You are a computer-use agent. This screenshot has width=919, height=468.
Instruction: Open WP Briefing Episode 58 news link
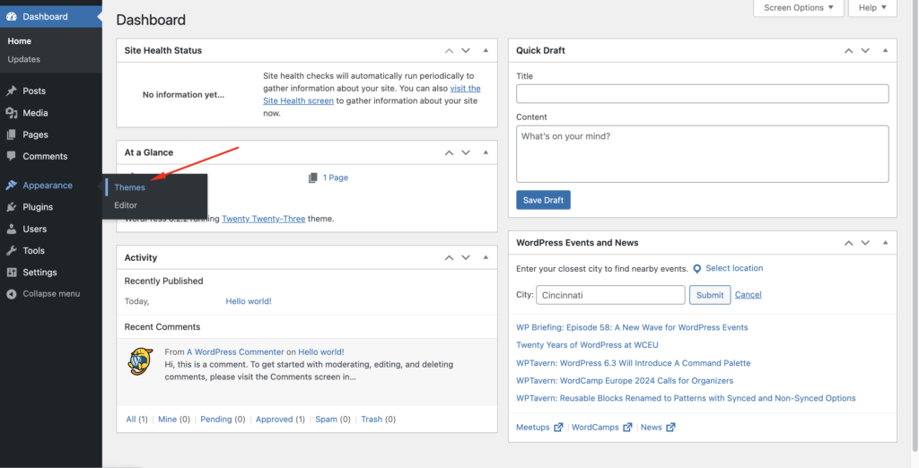click(632, 327)
